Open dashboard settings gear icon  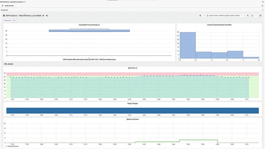click(200, 16)
